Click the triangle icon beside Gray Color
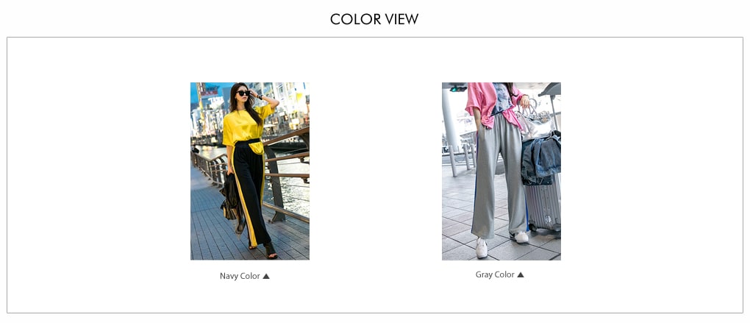This screenshot has width=750, height=323. (x=521, y=274)
